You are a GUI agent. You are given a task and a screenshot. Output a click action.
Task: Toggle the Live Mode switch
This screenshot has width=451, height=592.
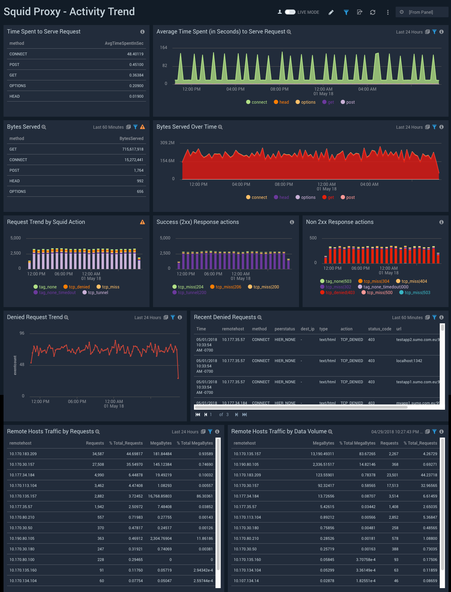pos(290,12)
